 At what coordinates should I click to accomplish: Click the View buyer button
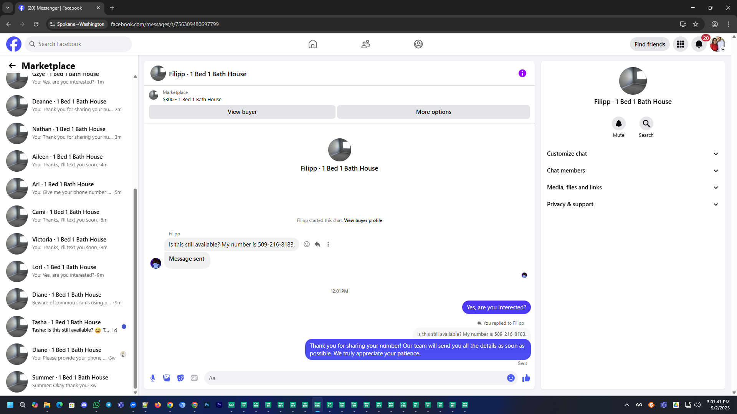[x=242, y=112]
